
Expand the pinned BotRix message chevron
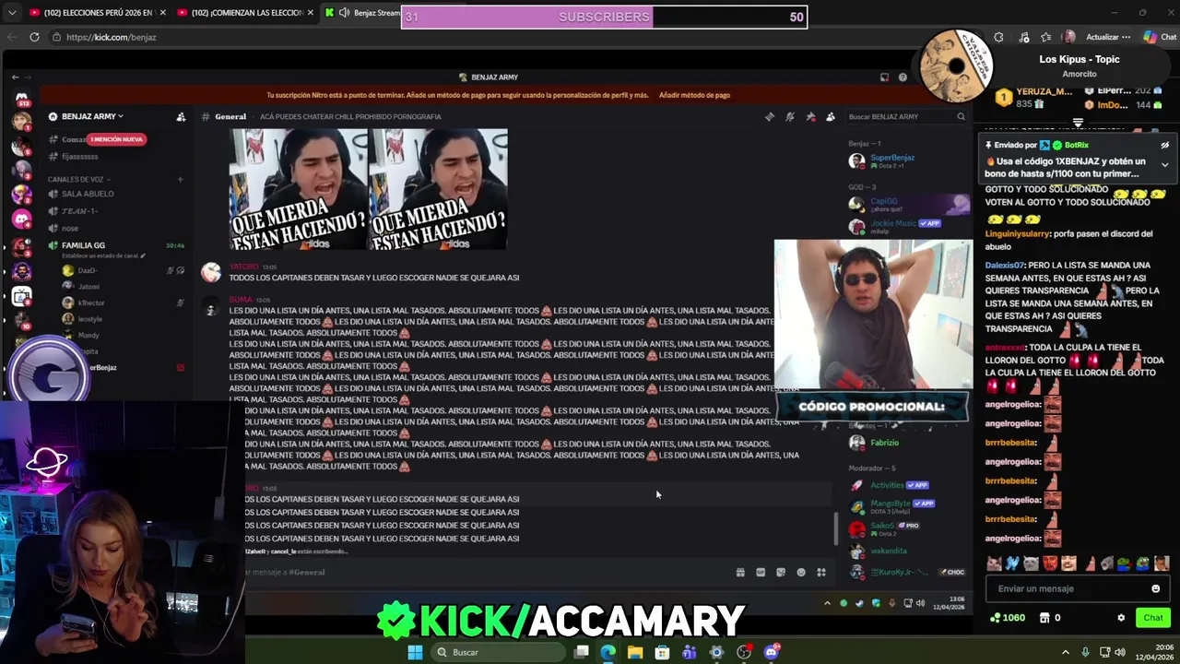[1164, 165]
